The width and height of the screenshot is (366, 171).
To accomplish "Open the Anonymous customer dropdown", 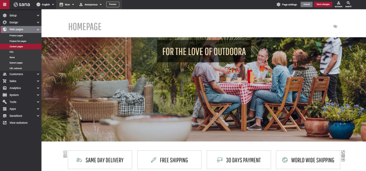I will point(90,5).
